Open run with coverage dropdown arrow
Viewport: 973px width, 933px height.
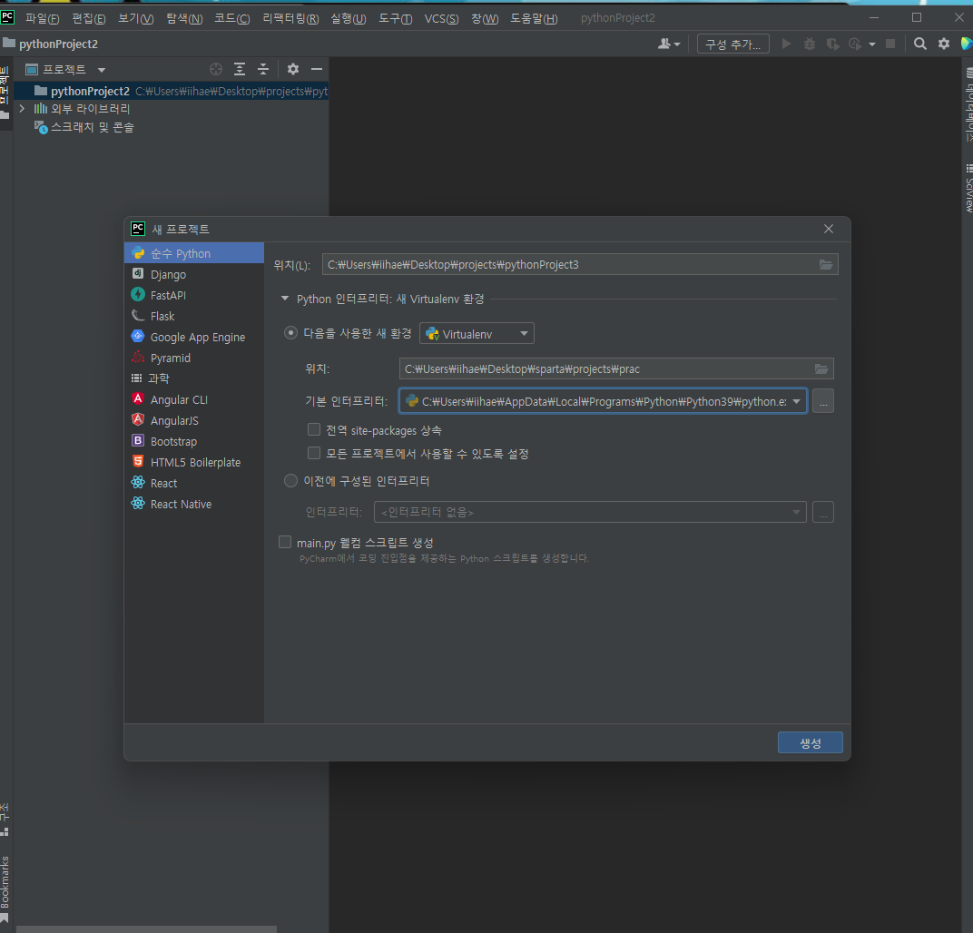[872, 44]
